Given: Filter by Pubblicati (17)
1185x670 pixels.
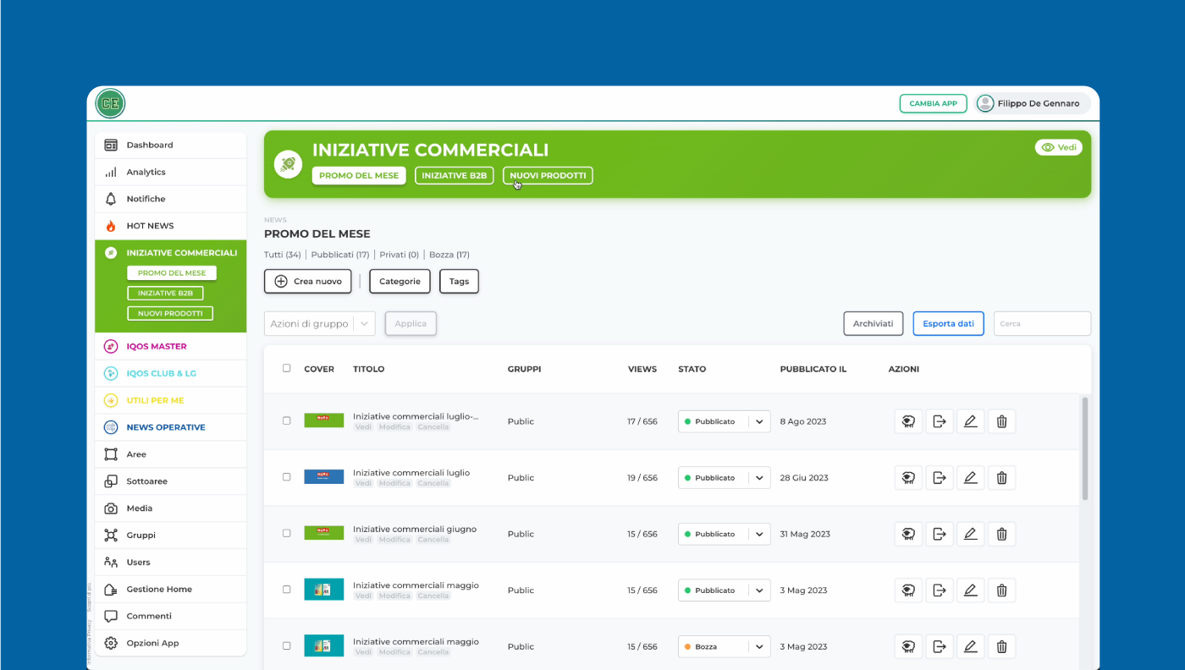Looking at the screenshot, I should (340, 255).
